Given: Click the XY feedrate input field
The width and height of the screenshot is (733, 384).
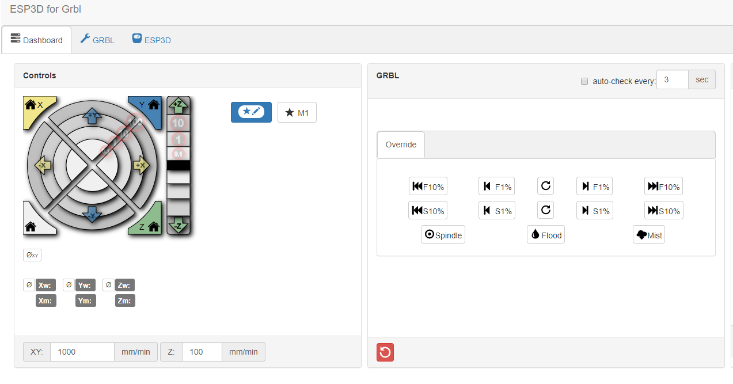Looking at the screenshot, I should [x=82, y=352].
